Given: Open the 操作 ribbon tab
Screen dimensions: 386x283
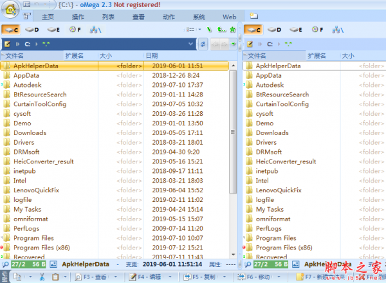Looking at the screenshot, I should click(x=78, y=17).
